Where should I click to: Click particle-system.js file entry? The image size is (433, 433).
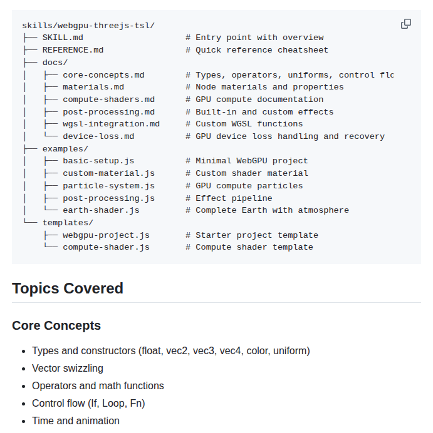pyautogui.click(x=108, y=186)
